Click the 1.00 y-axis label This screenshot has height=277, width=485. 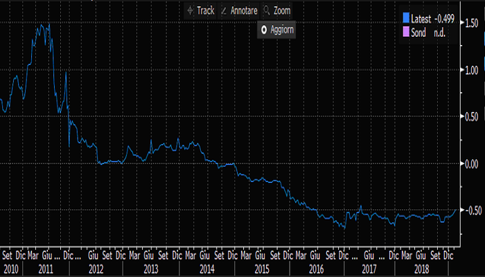(x=473, y=70)
